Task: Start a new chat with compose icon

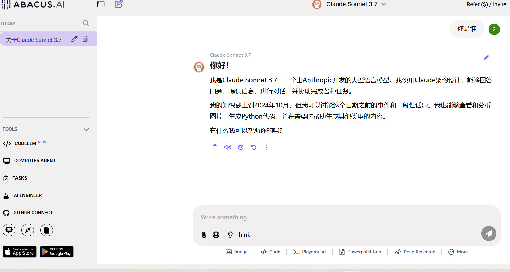Action: 118,4
